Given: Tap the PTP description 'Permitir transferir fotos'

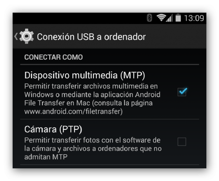Looking at the screenshot, I should 93,148.
